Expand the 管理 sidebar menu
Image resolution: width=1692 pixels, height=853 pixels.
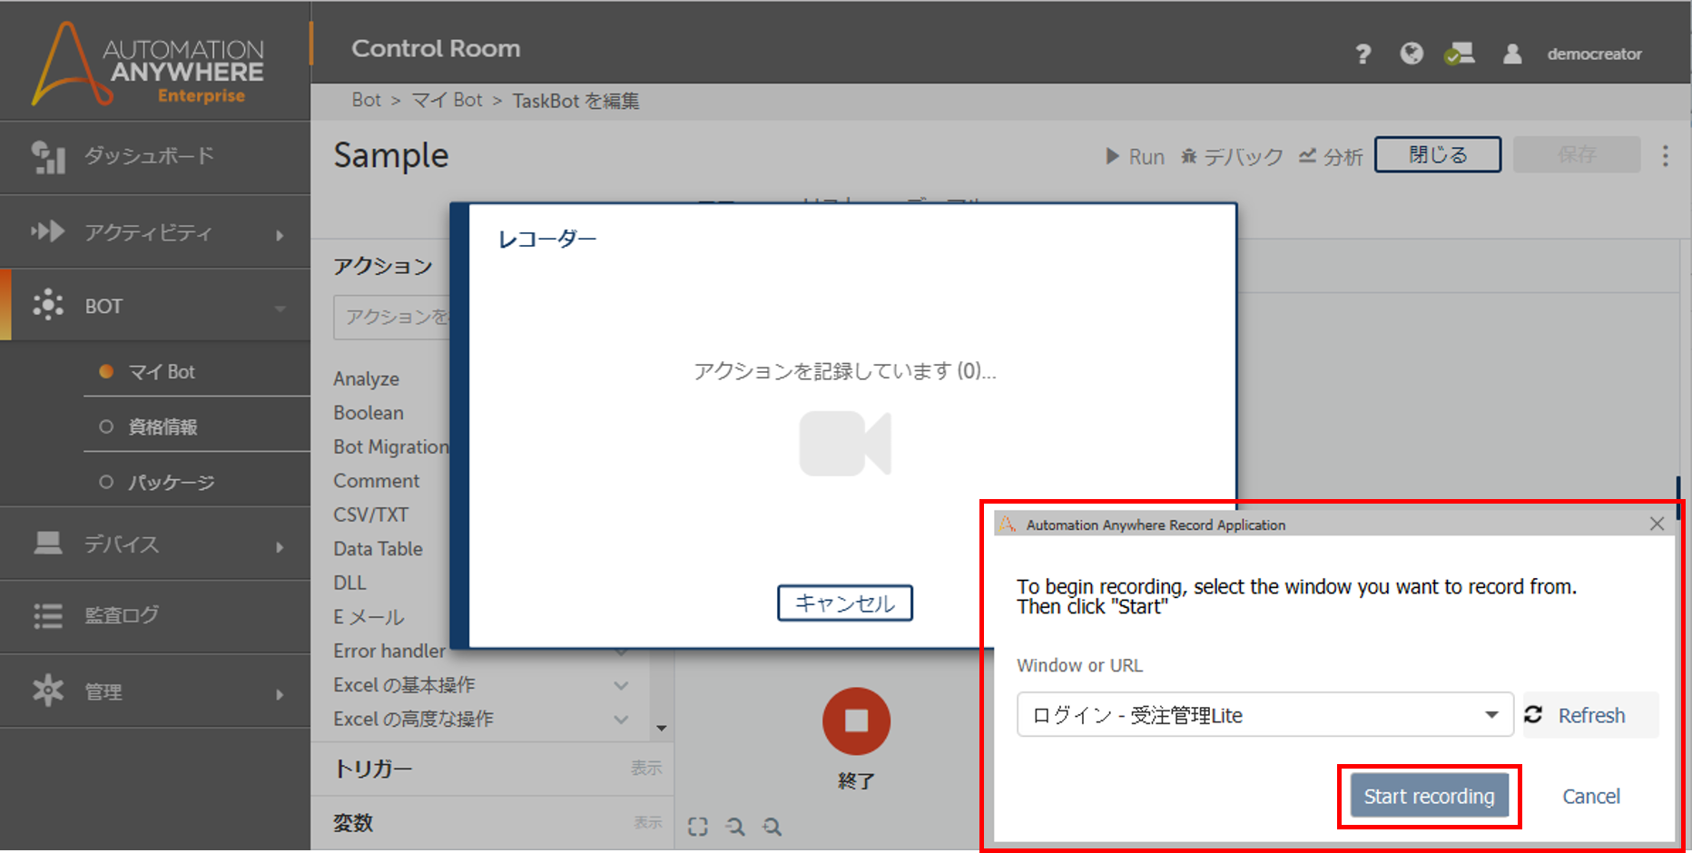[x=155, y=692]
